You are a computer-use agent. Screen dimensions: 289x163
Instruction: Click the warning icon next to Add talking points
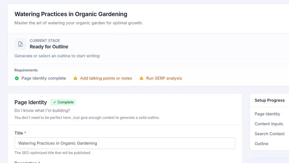[x=75, y=78]
